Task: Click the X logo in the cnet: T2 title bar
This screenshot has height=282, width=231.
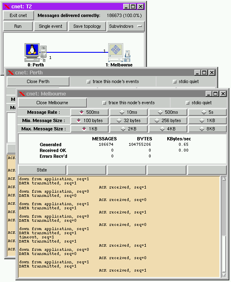Action: coord(7,7)
